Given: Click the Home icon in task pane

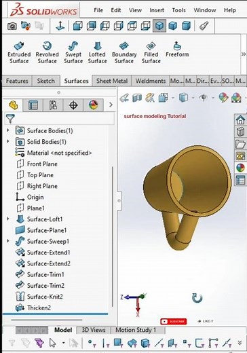Looking at the screenshot, I should click(240, 119).
